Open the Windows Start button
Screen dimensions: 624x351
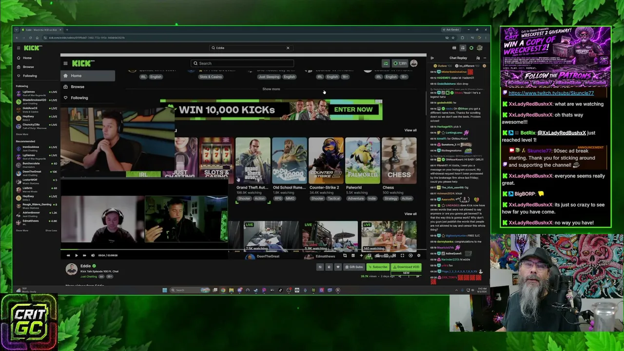(x=165, y=290)
